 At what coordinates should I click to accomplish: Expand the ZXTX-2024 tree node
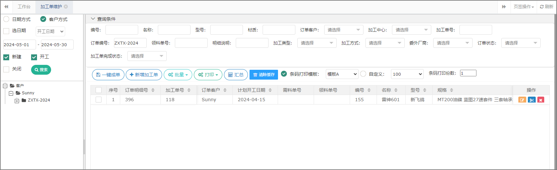[x=17, y=101]
